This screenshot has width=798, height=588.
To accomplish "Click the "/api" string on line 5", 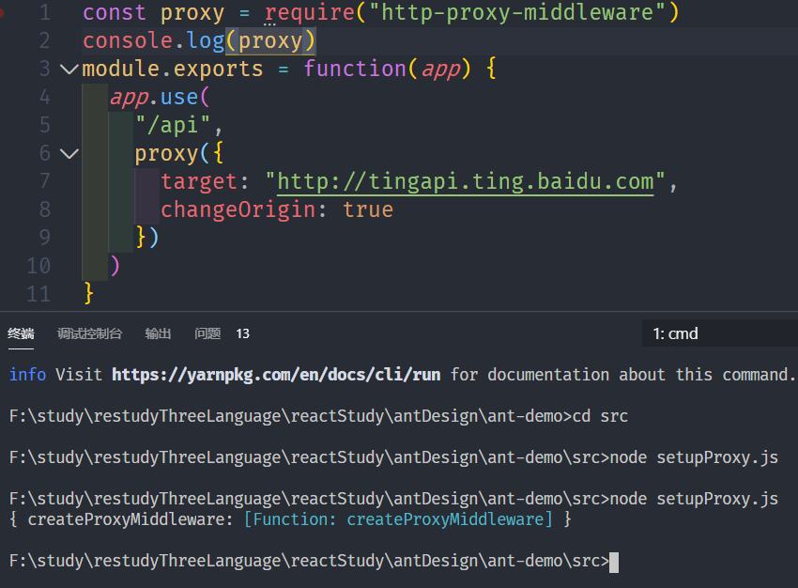I will (173, 125).
